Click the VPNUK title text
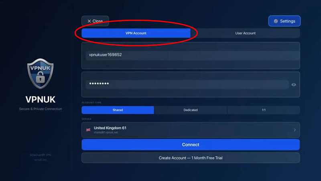Image resolution: width=321 pixels, height=181 pixels. tap(41, 99)
